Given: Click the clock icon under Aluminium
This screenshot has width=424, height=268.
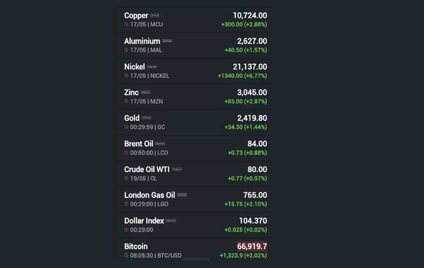Looking at the screenshot, I should [x=126, y=50].
